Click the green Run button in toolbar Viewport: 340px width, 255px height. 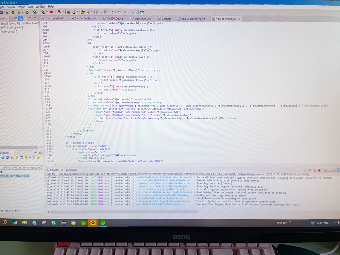(x=27, y=12)
